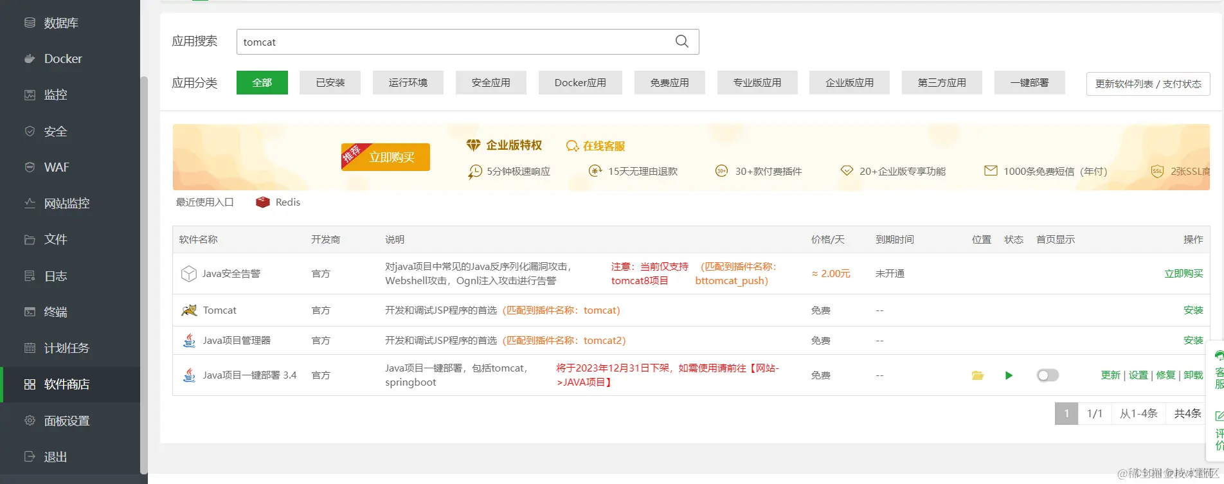Click page 1 pagination button
Screen dimensions: 1224x484
click(x=1066, y=413)
